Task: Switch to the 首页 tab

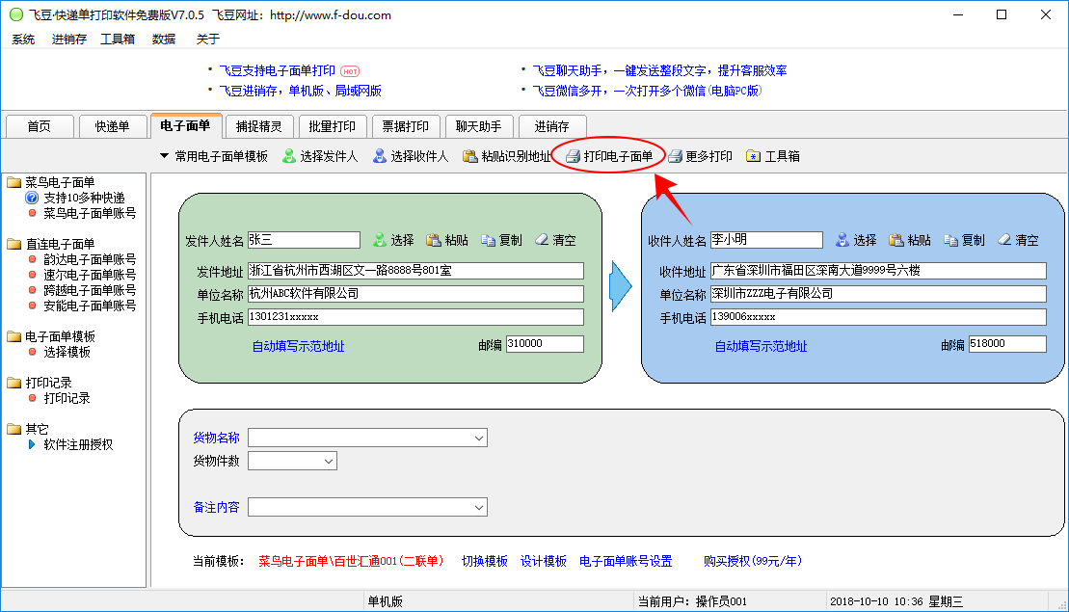Action: click(x=39, y=127)
